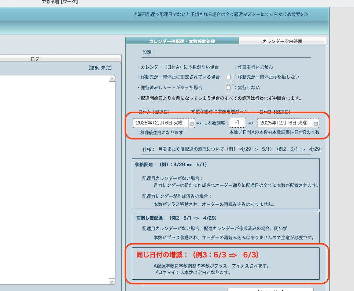Click the ログ column header

tap(35, 59)
